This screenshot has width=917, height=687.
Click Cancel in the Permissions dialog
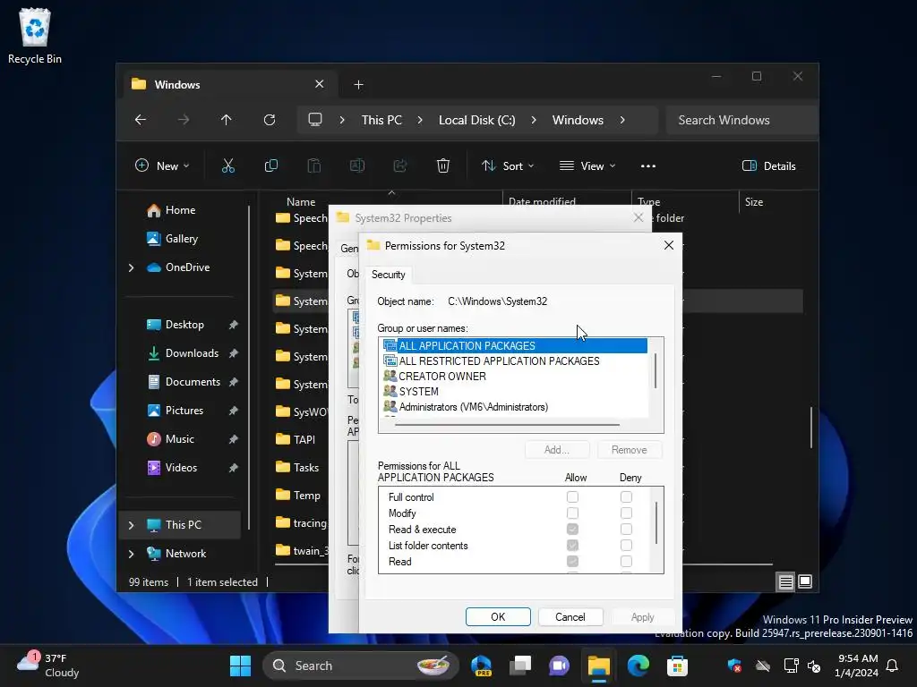pyautogui.click(x=570, y=617)
